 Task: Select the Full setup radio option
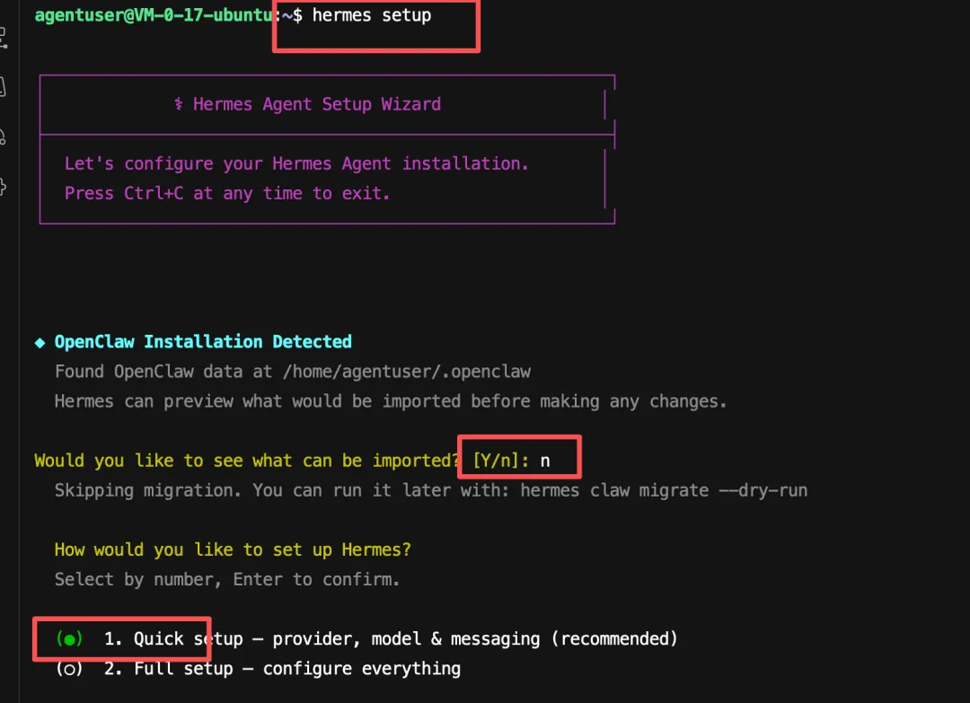click(69, 669)
